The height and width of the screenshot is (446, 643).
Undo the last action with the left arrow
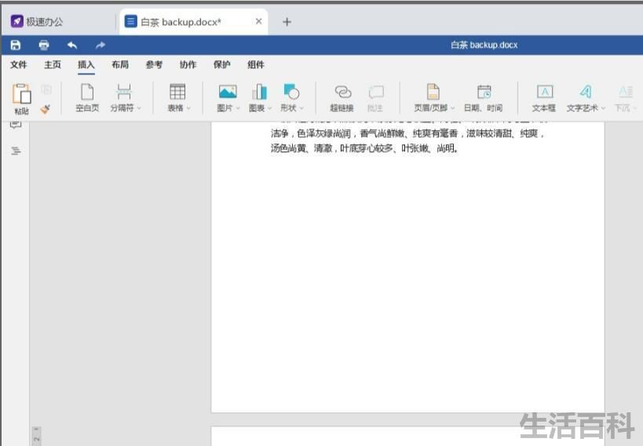tap(72, 45)
